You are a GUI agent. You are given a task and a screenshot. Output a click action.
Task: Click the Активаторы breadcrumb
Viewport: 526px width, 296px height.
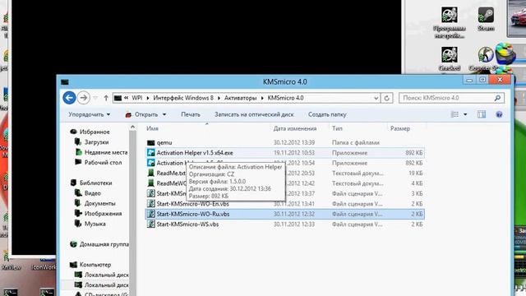tap(240, 98)
